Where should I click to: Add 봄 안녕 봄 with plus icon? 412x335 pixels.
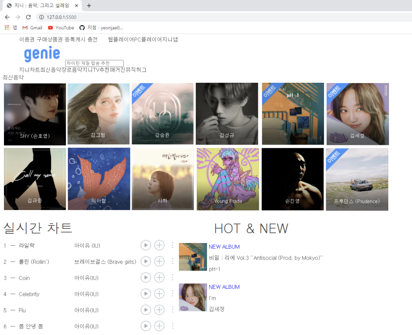(x=159, y=326)
